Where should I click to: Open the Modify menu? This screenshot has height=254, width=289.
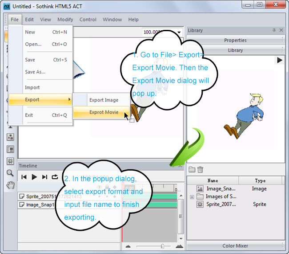(x=65, y=20)
